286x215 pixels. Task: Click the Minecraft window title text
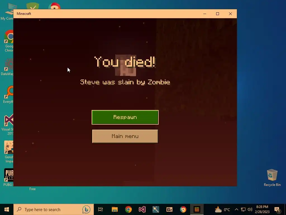click(24, 14)
